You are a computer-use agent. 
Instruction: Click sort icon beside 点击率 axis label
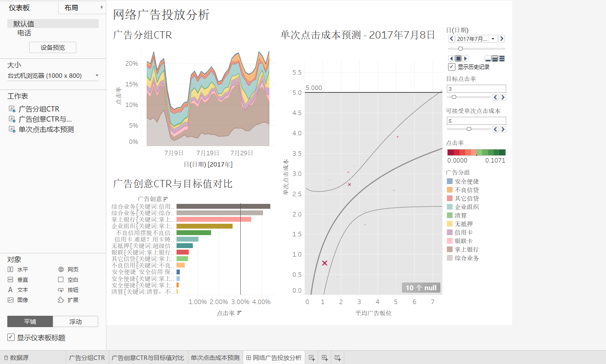click(x=239, y=313)
